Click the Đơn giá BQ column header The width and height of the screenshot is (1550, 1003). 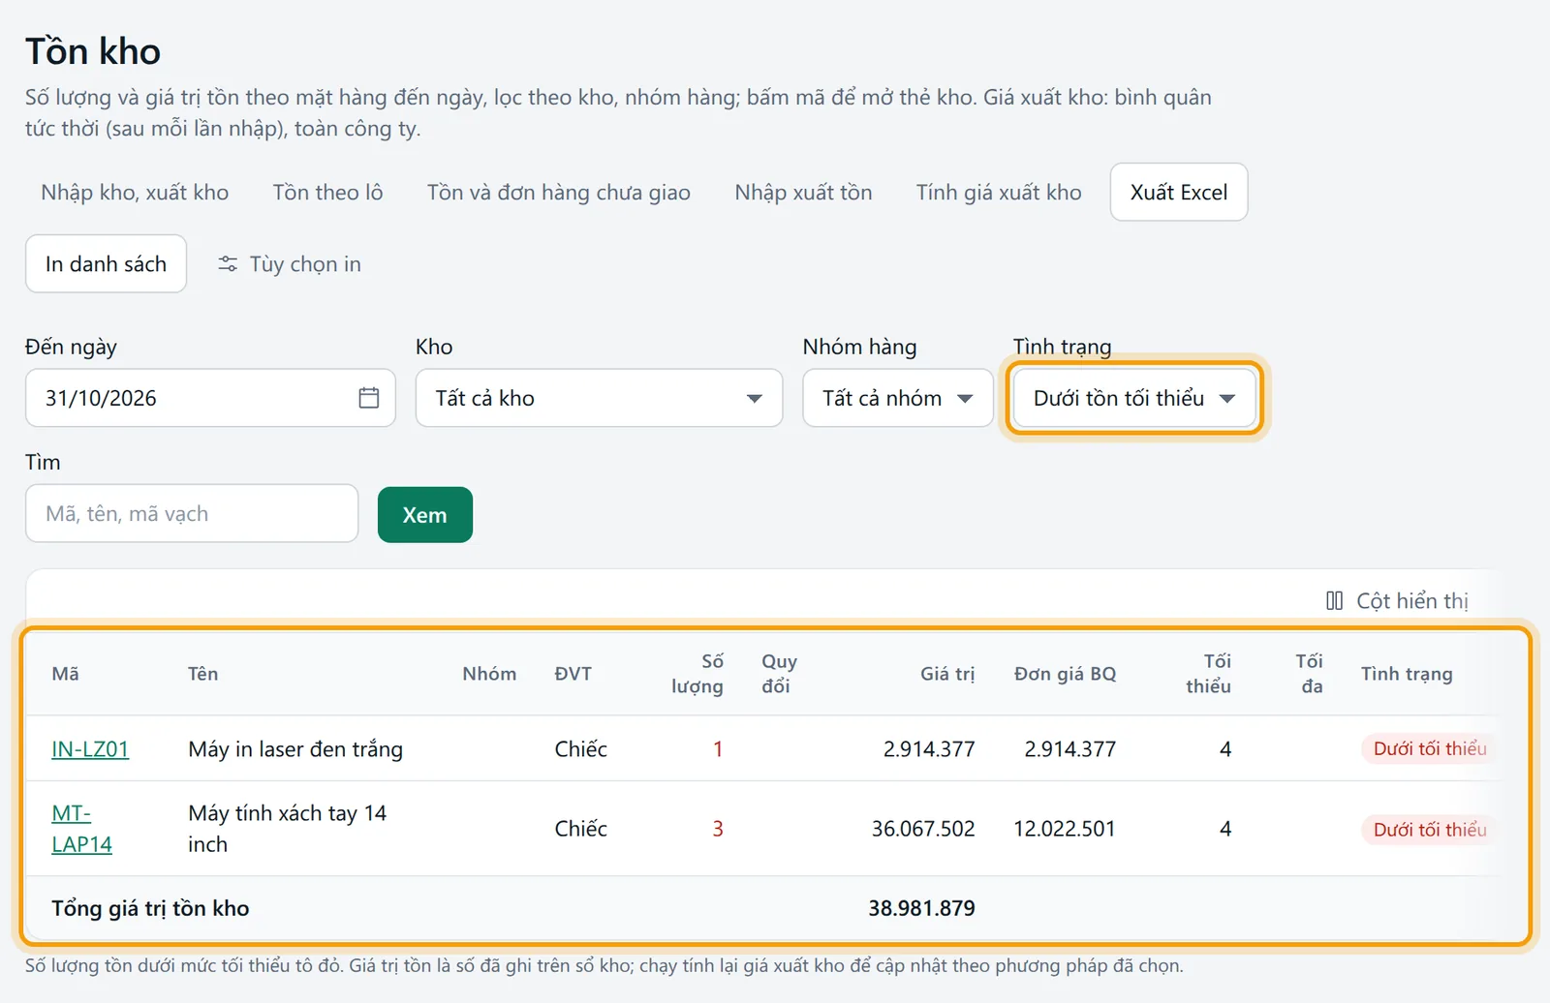[1065, 674]
